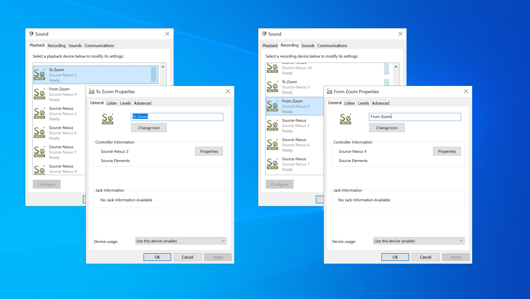Click the Source-Nexus 7 icon in Playback list
Viewport: 530px width, 299px height.
coord(40,152)
